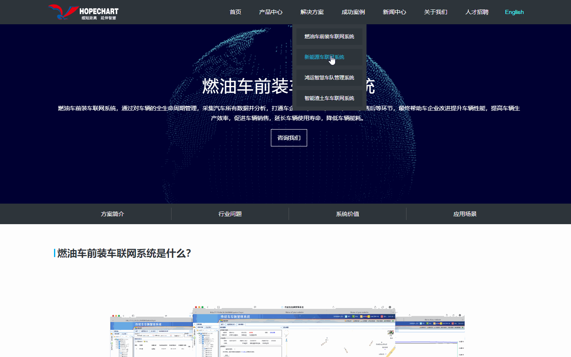Switch the site language to English
Viewport: 571px width, 357px height.
pos(514,12)
